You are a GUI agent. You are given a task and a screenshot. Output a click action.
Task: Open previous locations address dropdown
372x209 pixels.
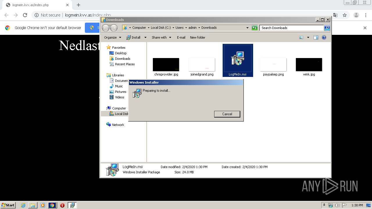pos(247,28)
